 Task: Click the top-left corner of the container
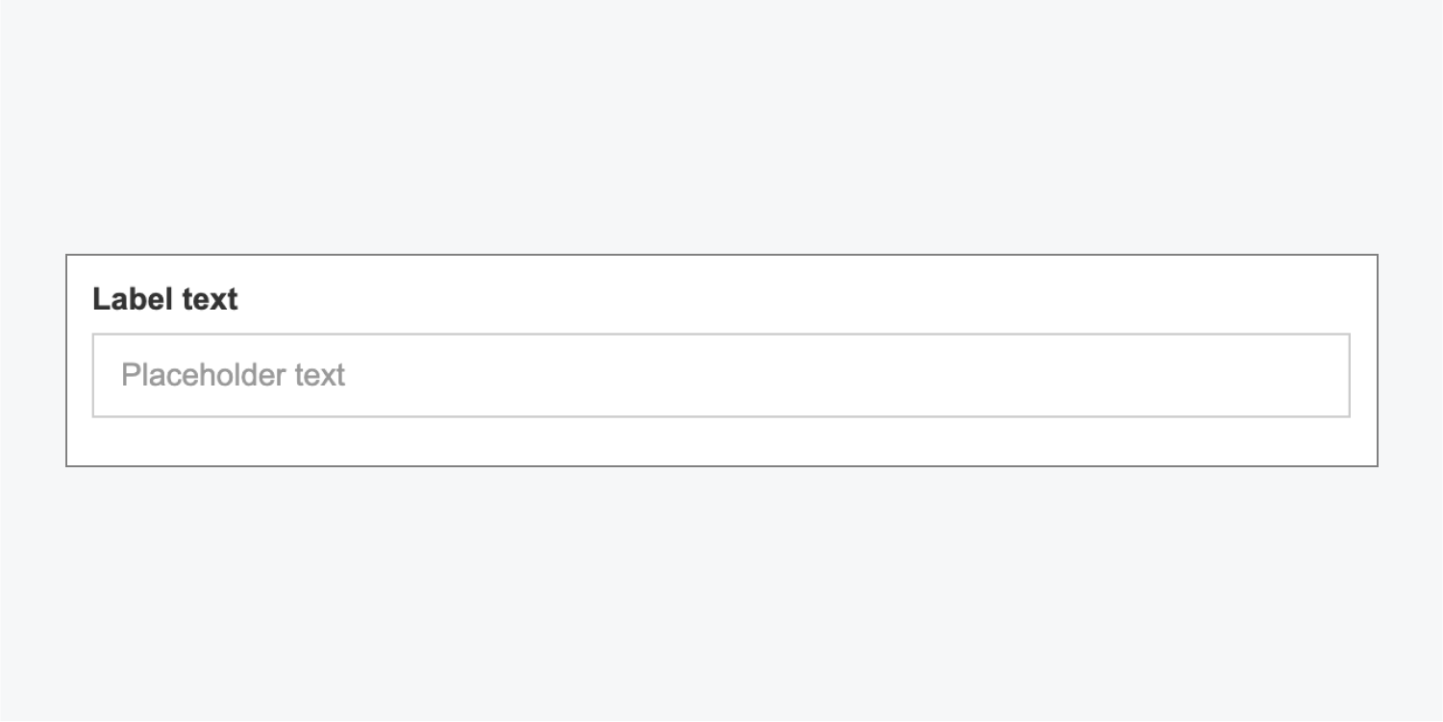(x=67, y=256)
